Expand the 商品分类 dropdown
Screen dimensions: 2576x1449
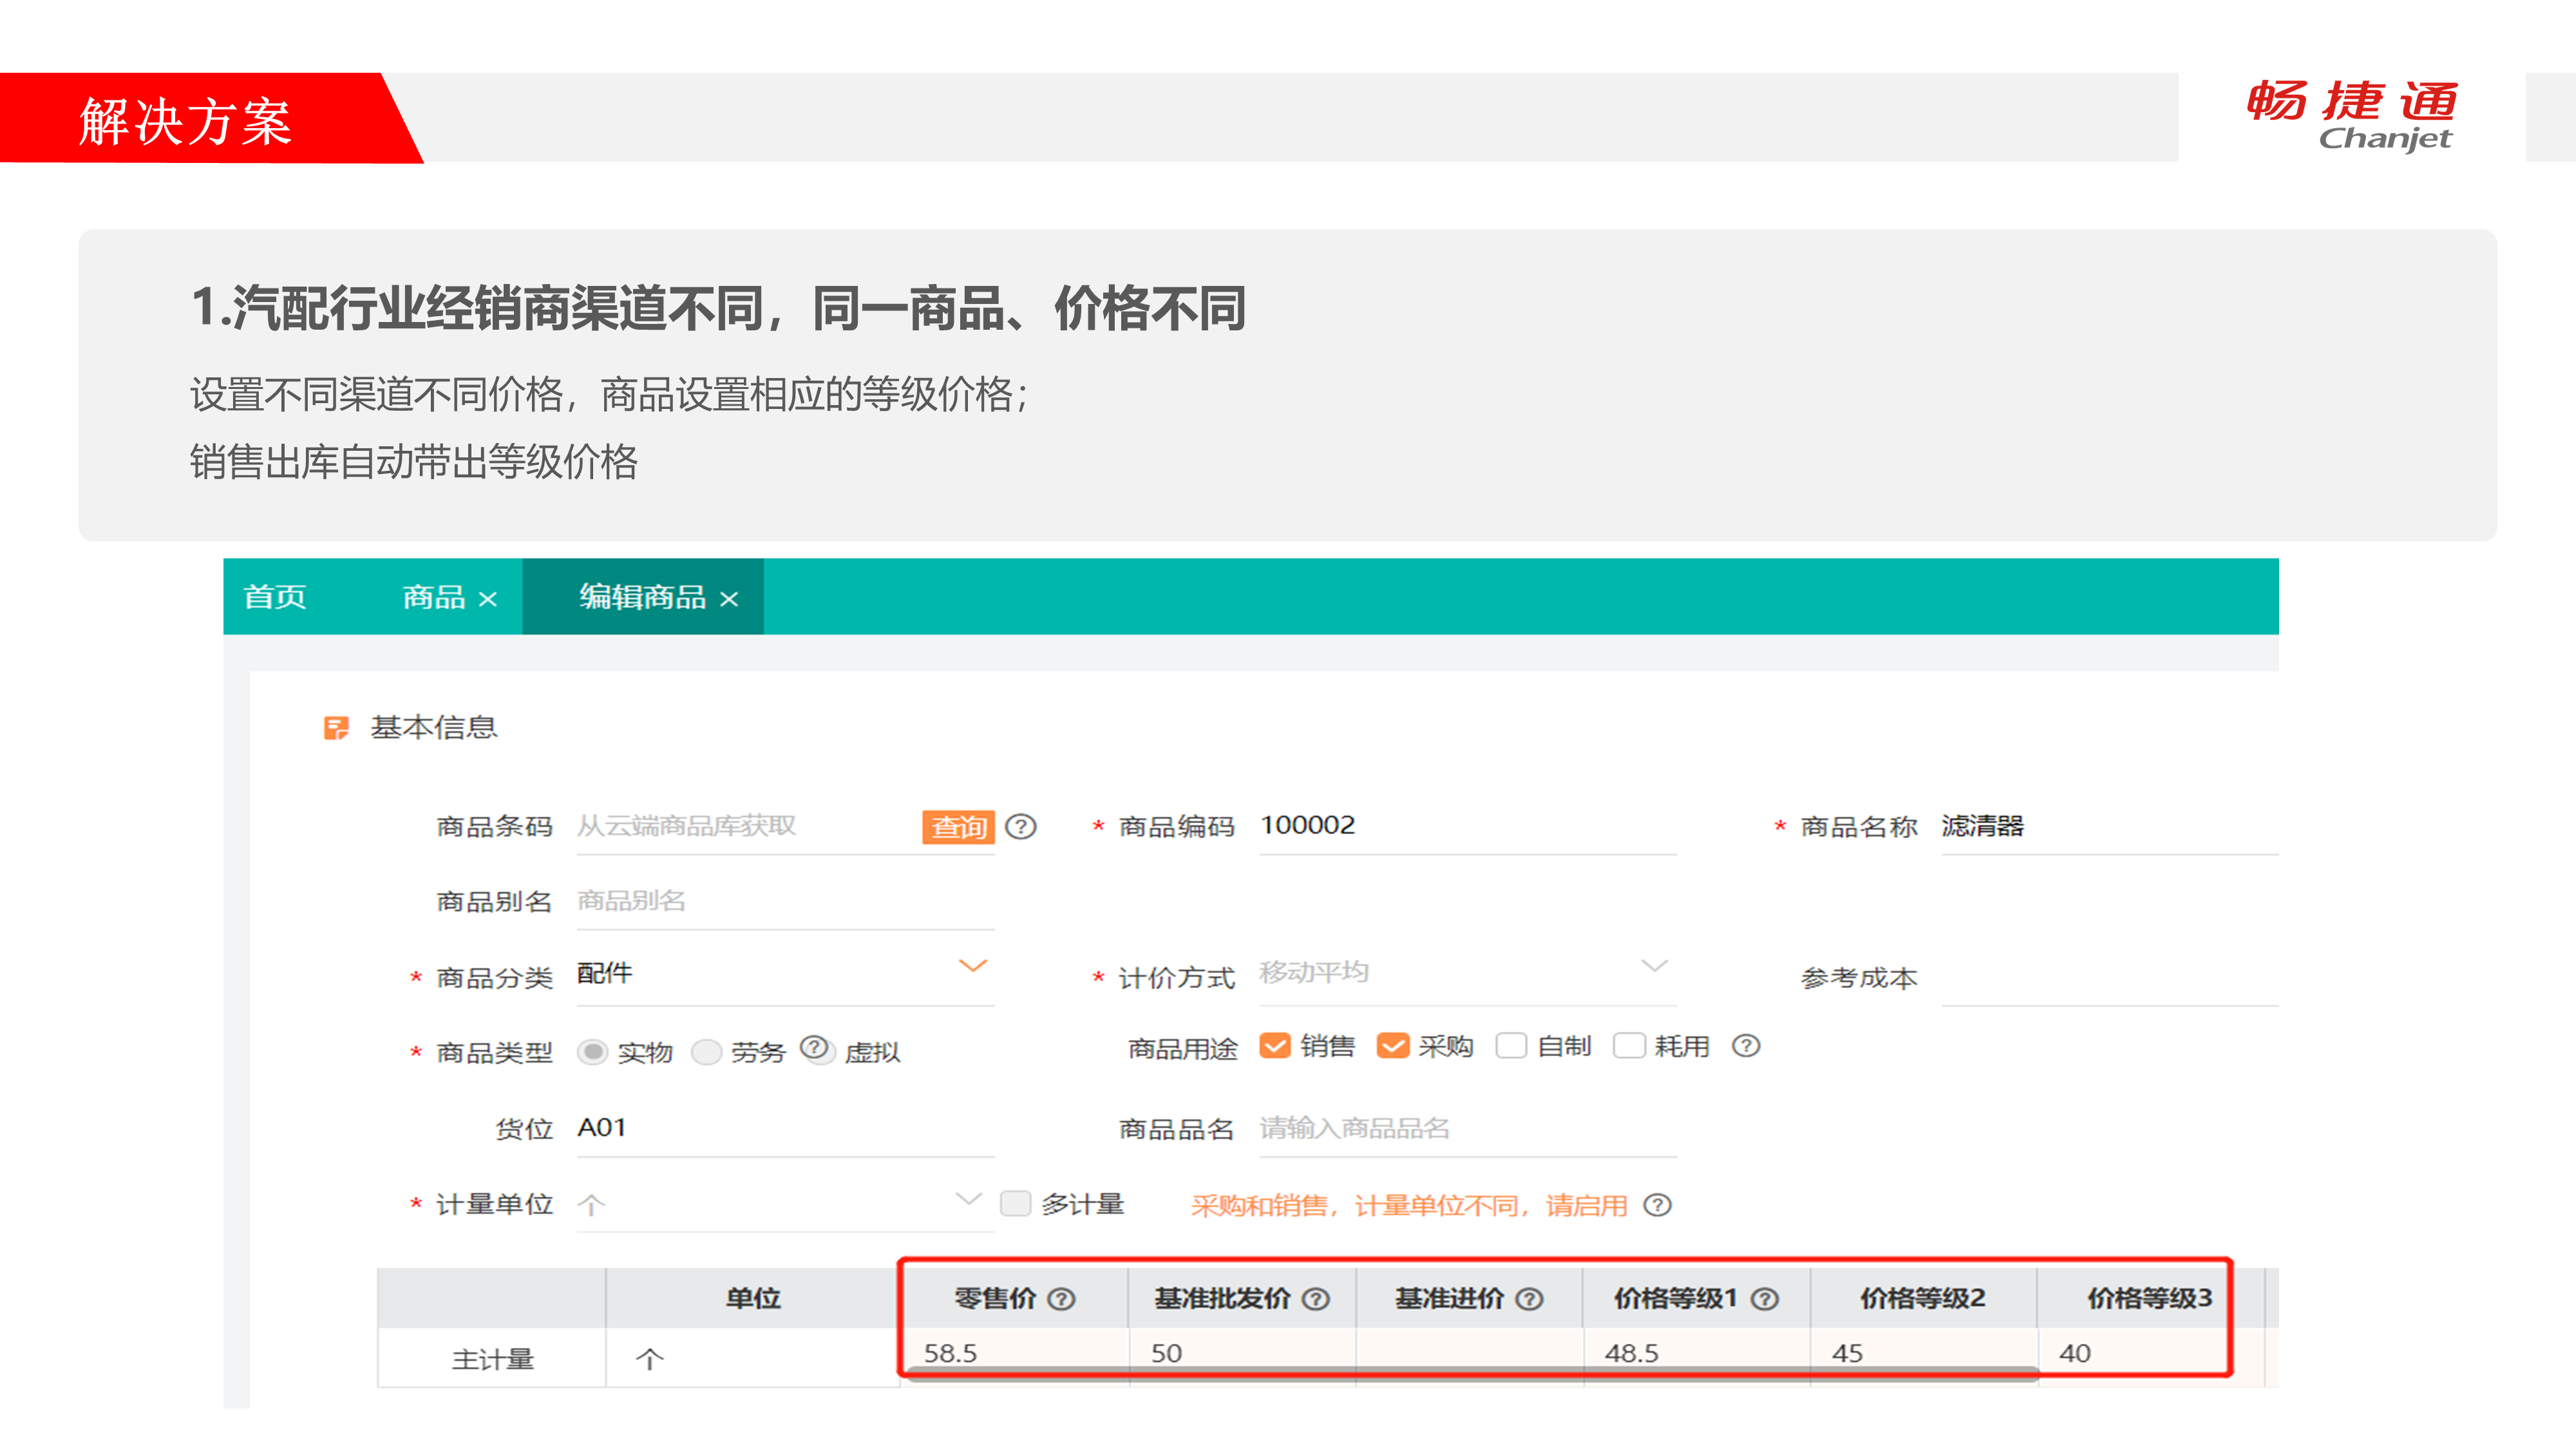click(x=972, y=966)
